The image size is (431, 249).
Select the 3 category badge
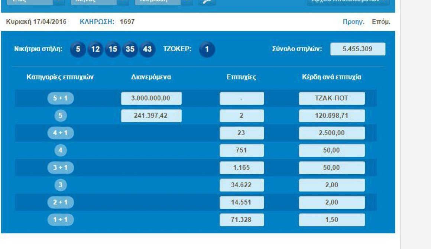pos(61,185)
